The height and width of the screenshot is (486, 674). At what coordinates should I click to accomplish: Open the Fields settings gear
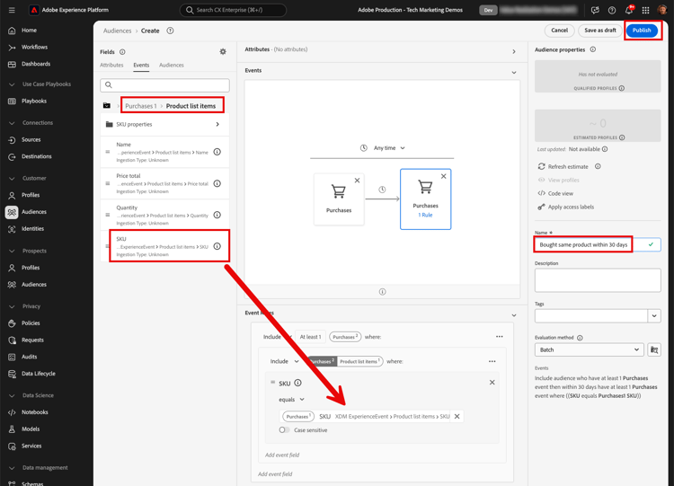pyautogui.click(x=223, y=51)
